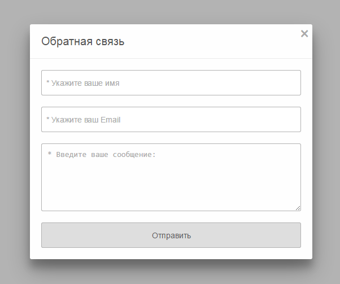Activate the required name text box
340x284 pixels.
point(171,83)
